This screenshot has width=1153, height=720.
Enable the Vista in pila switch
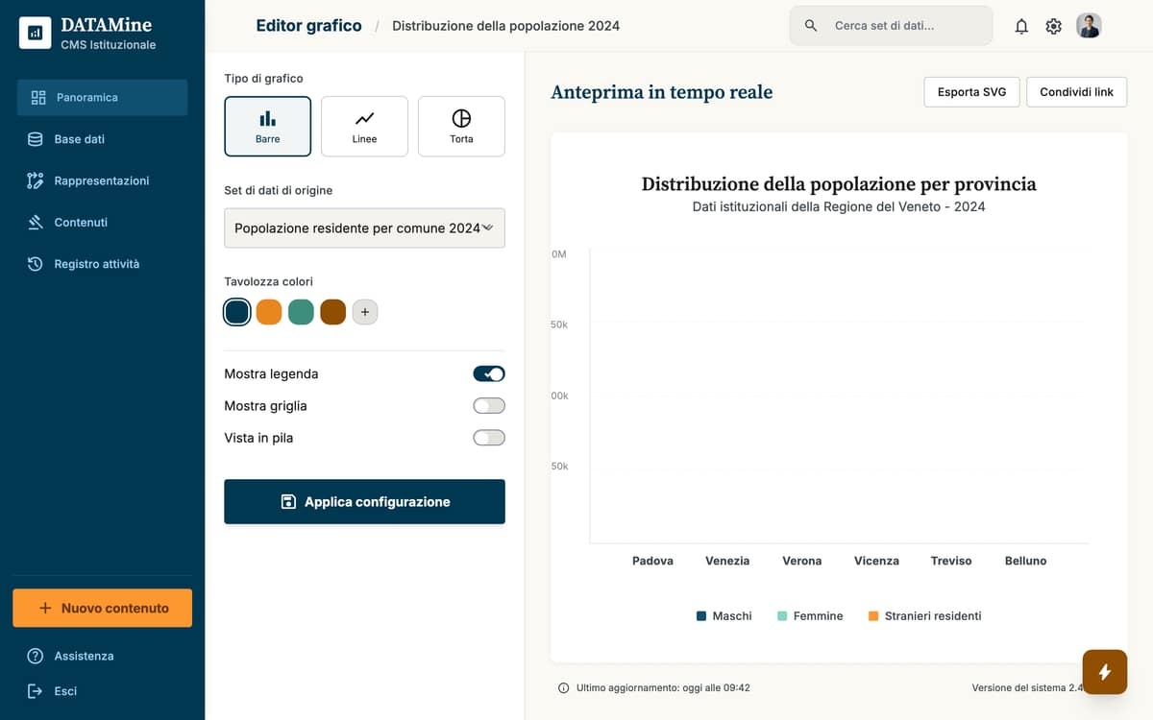point(489,438)
